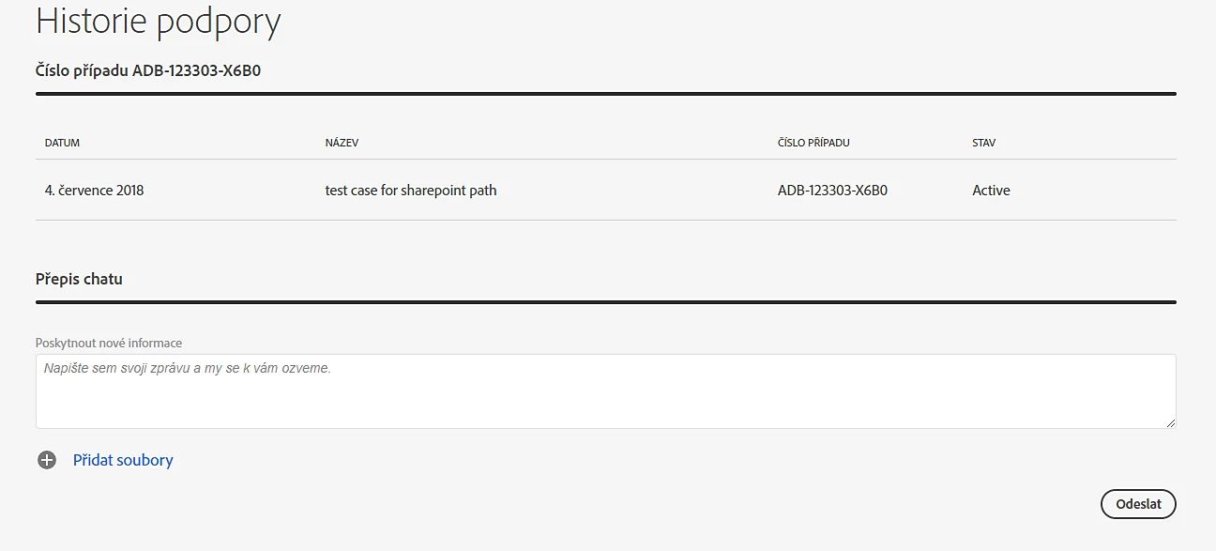Click the Poskytnout nové informace label
Viewport: 1216px width, 551px height.
point(109,343)
